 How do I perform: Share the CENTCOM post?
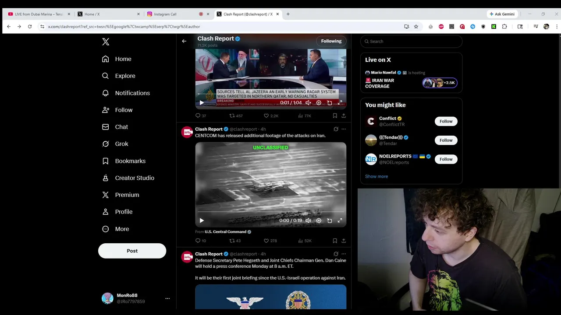pyautogui.click(x=344, y=241)
